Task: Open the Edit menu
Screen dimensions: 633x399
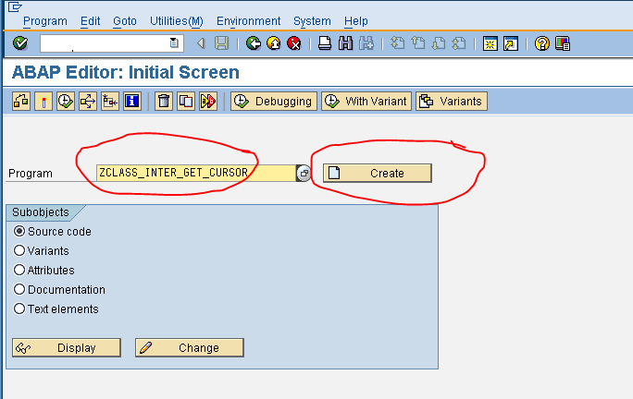Action: 90,21
